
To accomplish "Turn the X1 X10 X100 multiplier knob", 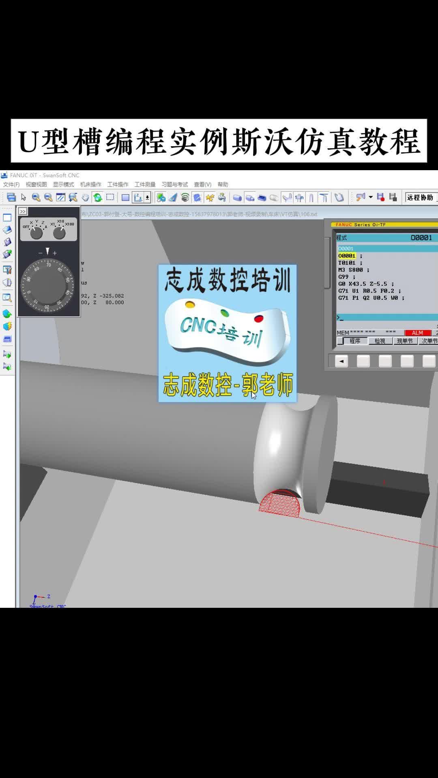I will [x=59, y=233].
